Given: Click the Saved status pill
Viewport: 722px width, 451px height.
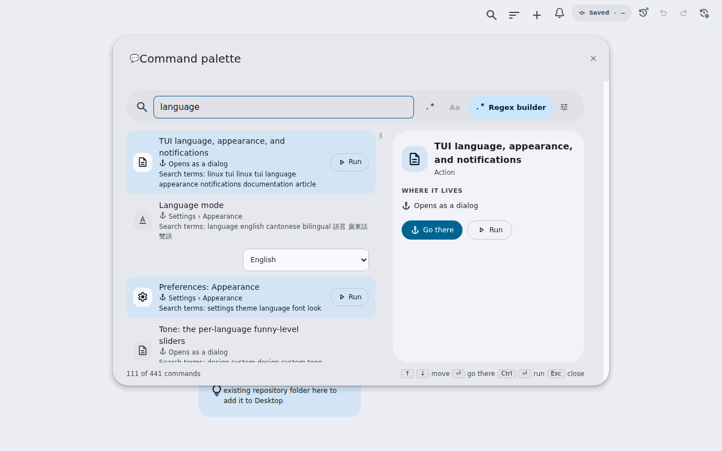Looking at the screenshot, I should click(601, 13).
